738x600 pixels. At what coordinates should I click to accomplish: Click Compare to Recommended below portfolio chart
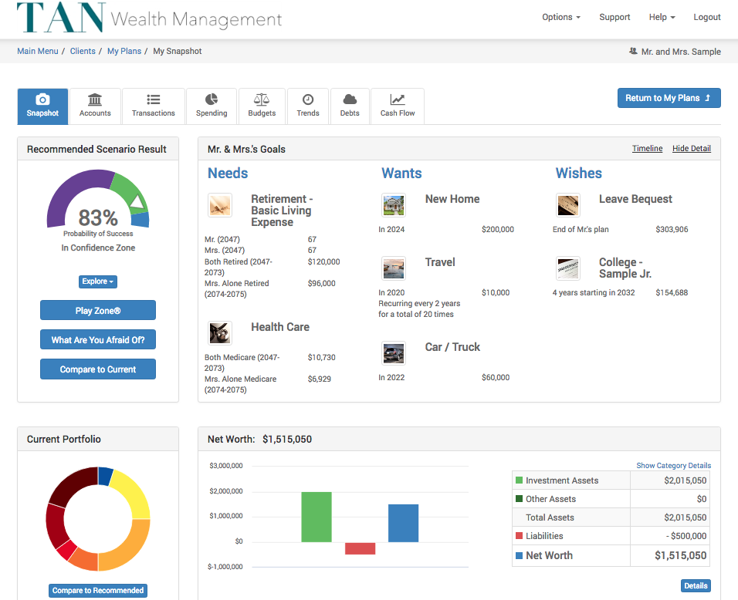97,590
